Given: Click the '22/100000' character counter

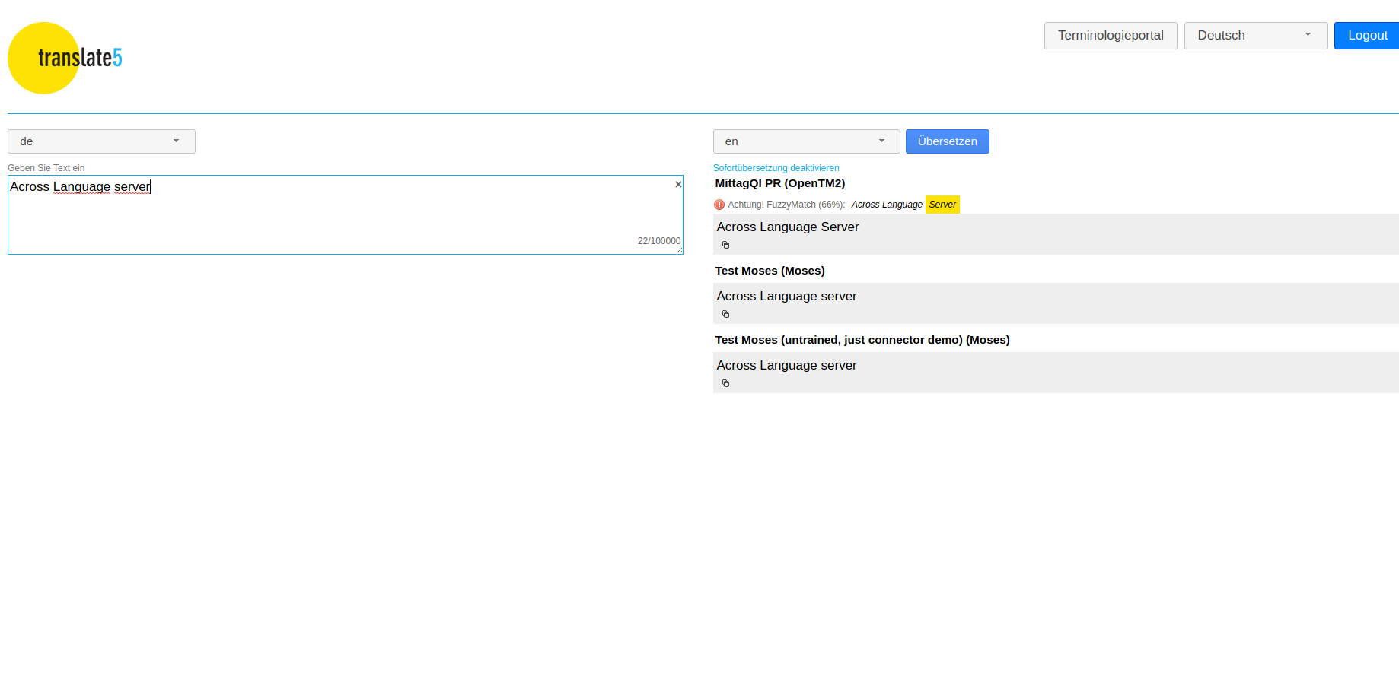Looking at the screenshot, I should pyautogui.click(x=659, y=241).
